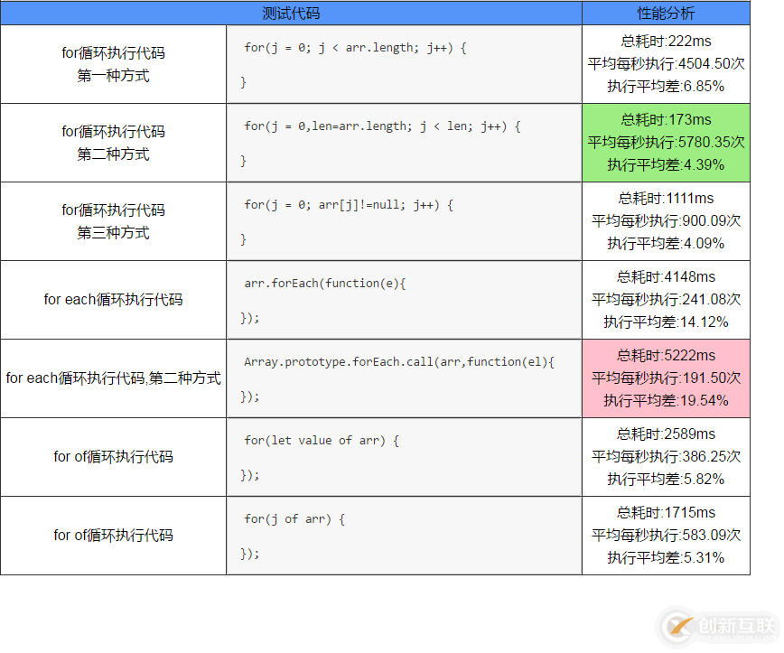
Task: Click 平均每秒执行:386.25次
Action: point(666,456)
